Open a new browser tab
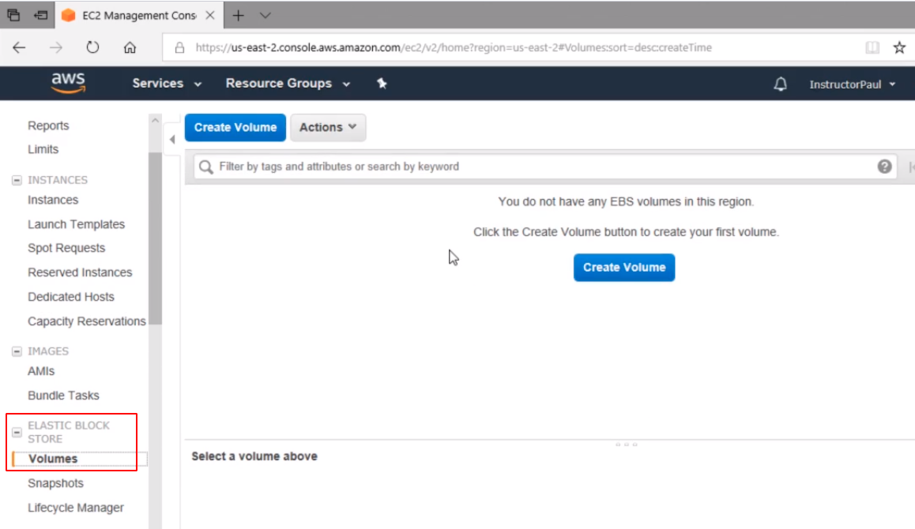Viewport: 915px width, 529px height. click(x=238, y=16)
